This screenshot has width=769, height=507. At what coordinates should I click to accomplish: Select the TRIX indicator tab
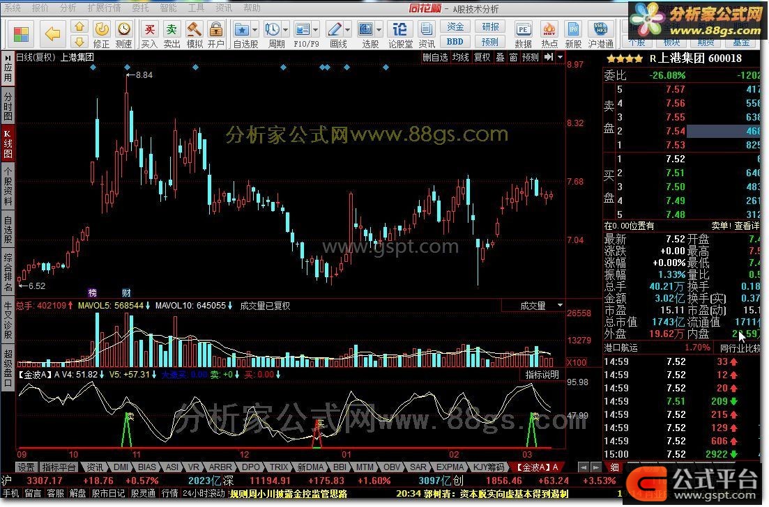279,467
